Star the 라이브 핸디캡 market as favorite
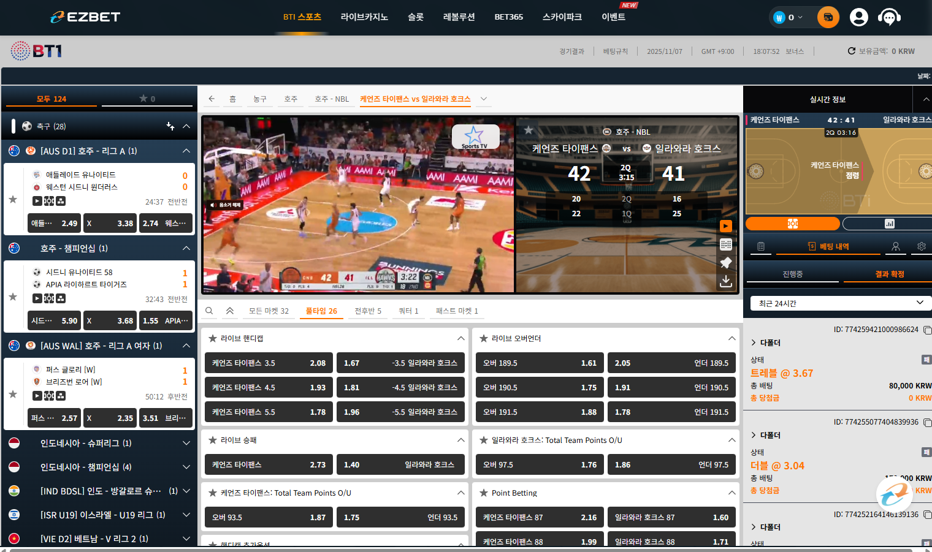The height and width of the screenshot is (552, 932). [213, 339]
